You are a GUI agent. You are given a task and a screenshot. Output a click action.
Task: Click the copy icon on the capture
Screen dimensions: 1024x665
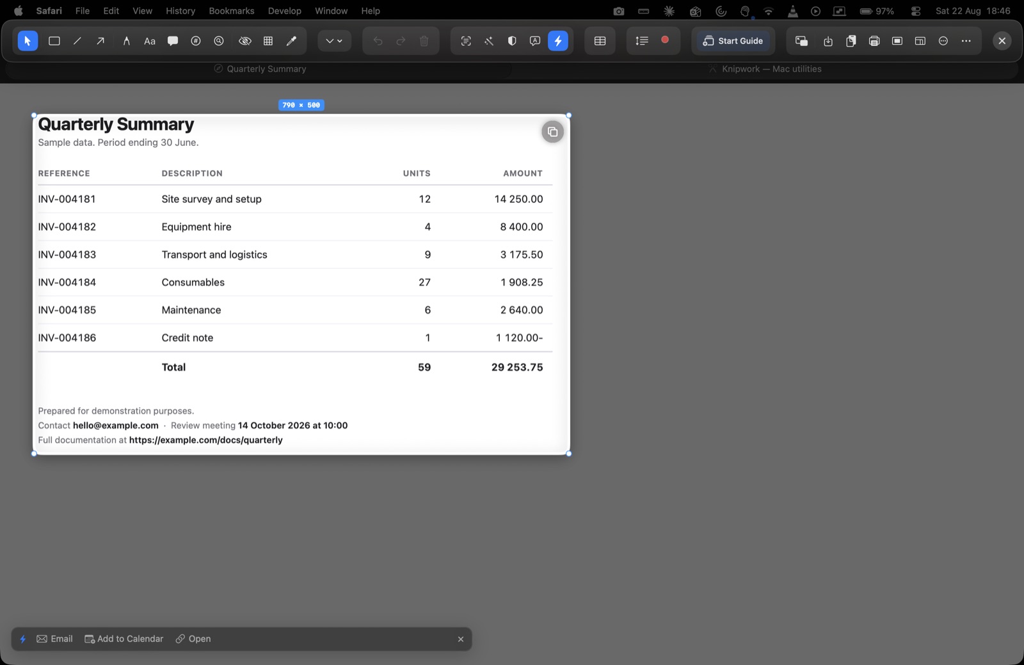tap(553, 132)
